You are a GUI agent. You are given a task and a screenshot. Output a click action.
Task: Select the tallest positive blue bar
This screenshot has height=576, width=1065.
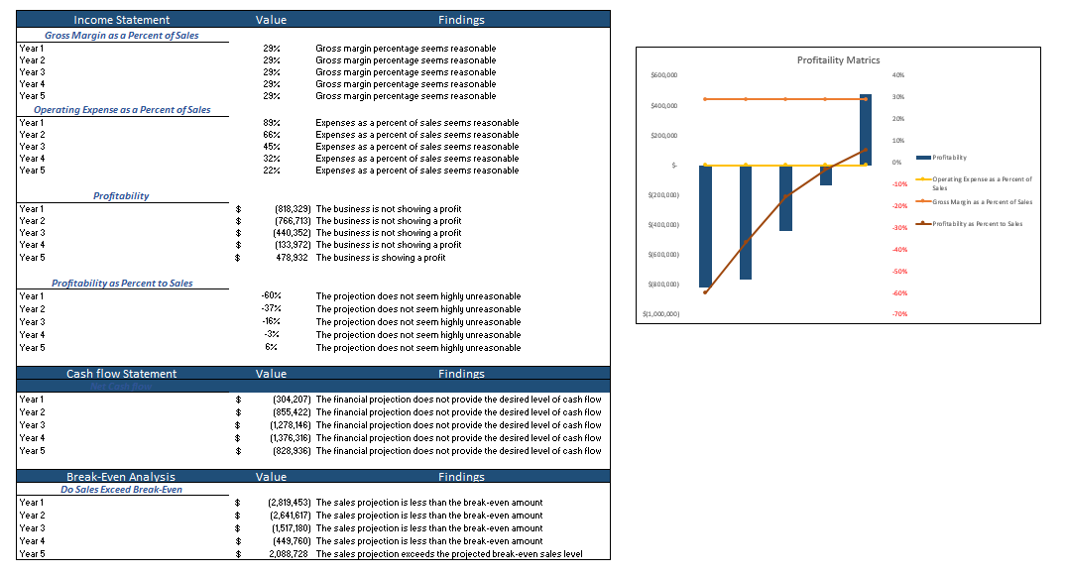click(866, 129)
